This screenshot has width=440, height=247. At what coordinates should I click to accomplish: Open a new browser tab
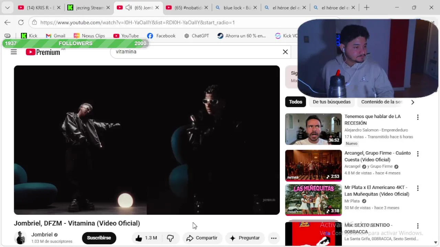pyautogui.click(x=366, y=8)
